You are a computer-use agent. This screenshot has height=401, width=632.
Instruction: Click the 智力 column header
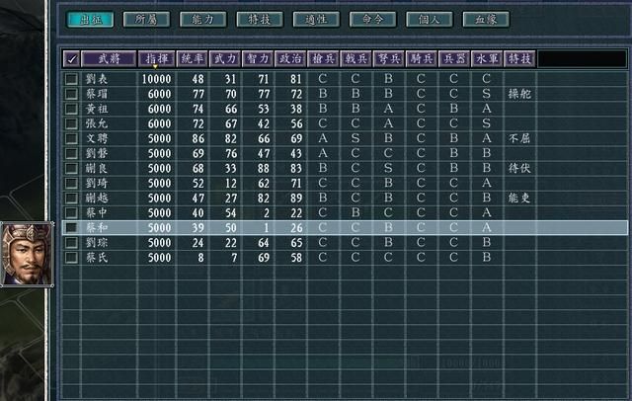(258, 59)
